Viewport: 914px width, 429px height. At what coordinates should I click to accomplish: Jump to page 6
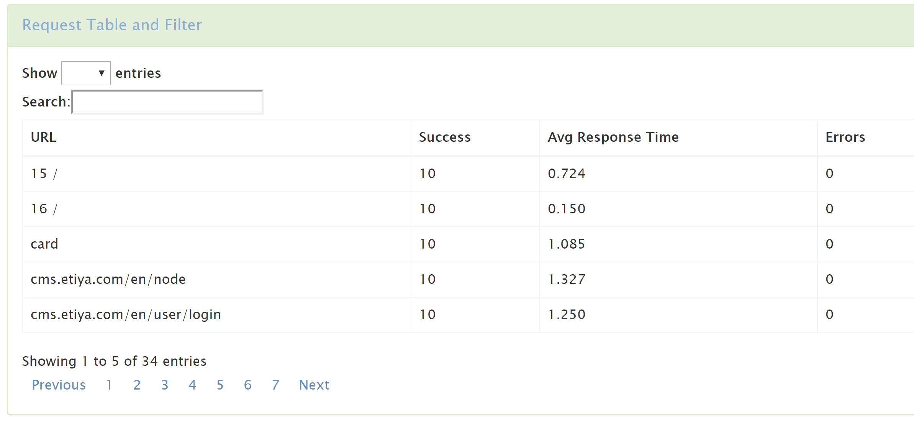[x=247, y=385]
